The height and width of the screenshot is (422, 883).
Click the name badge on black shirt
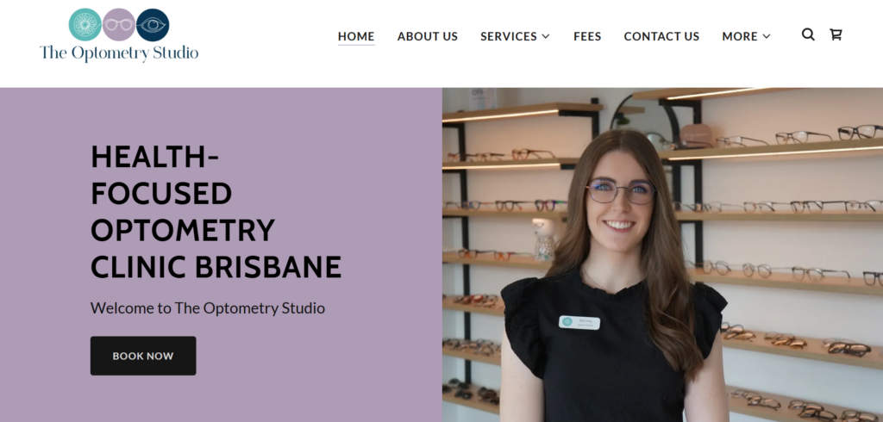click(579, 322)
